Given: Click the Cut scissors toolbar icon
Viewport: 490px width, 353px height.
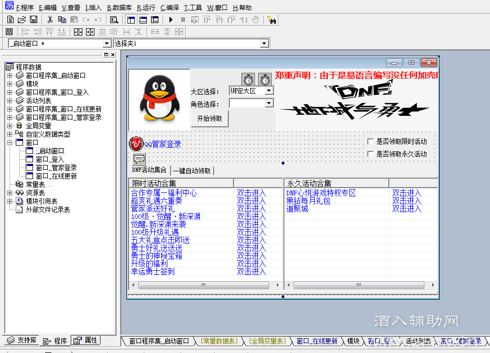Looking at the screenshot, I should coord(50,20).
